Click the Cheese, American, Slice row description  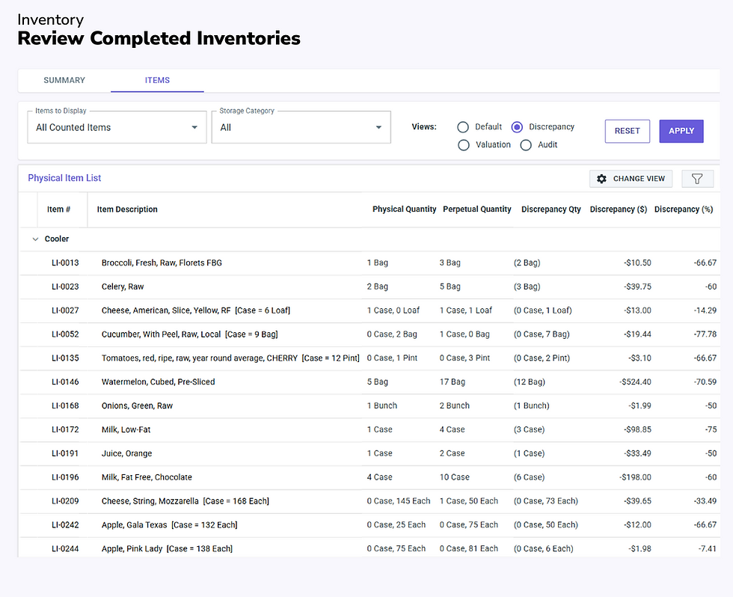[196, 310]
